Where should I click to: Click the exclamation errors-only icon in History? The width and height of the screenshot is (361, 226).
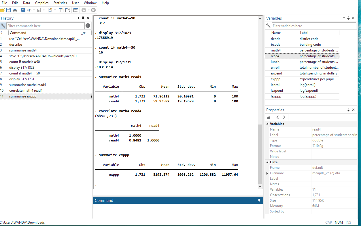tap(88, 26)
